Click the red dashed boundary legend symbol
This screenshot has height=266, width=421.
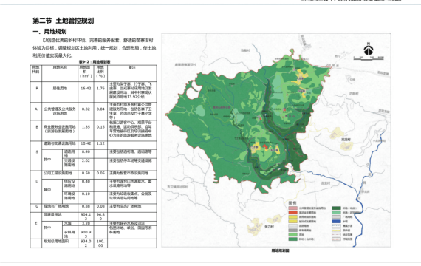(x=336, y=239)
